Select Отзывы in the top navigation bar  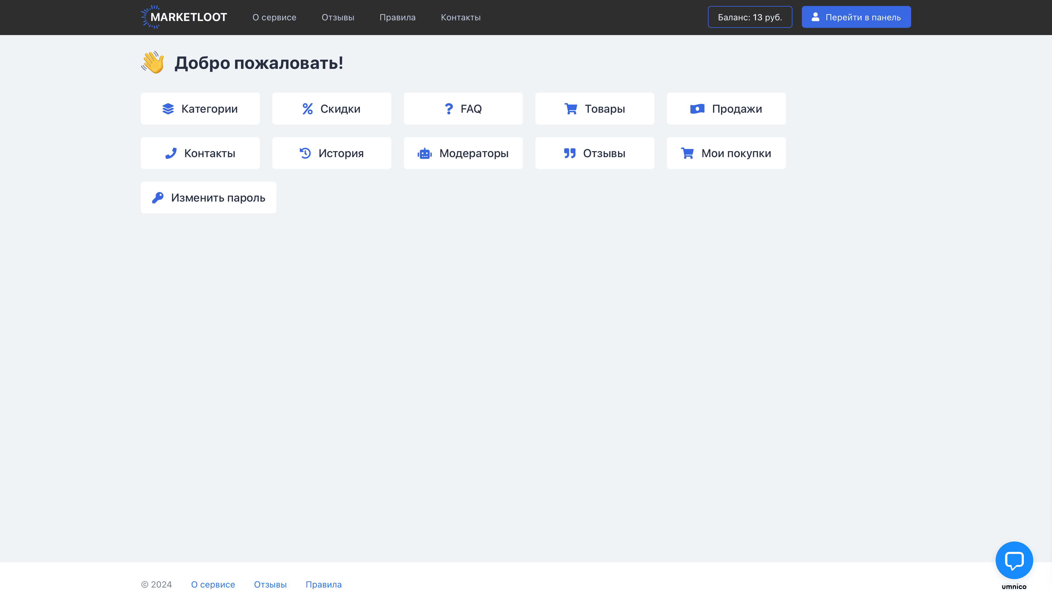(338, 18)
